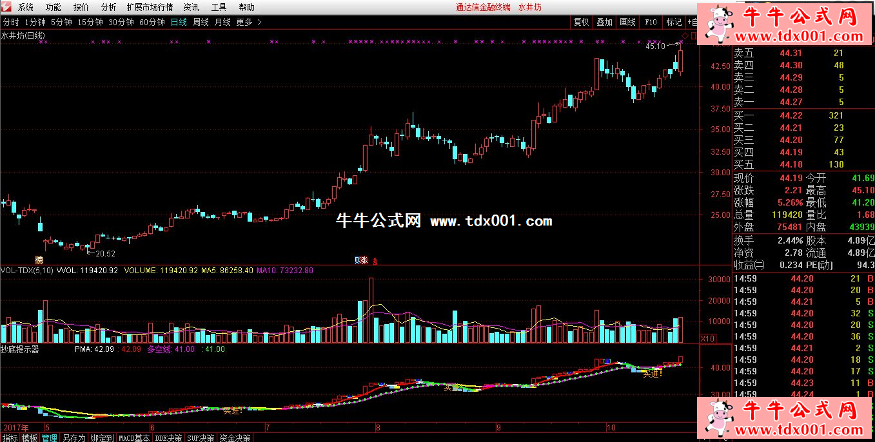Open the 功能 menu
Screen dimensions: 875x442
[x=54, y=7]
